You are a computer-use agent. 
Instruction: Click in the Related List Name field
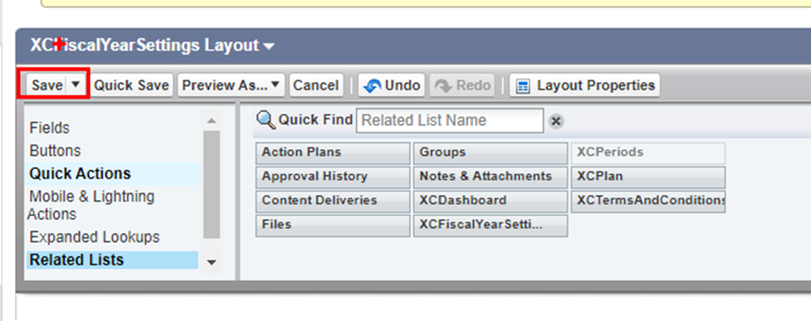(449, 121)
